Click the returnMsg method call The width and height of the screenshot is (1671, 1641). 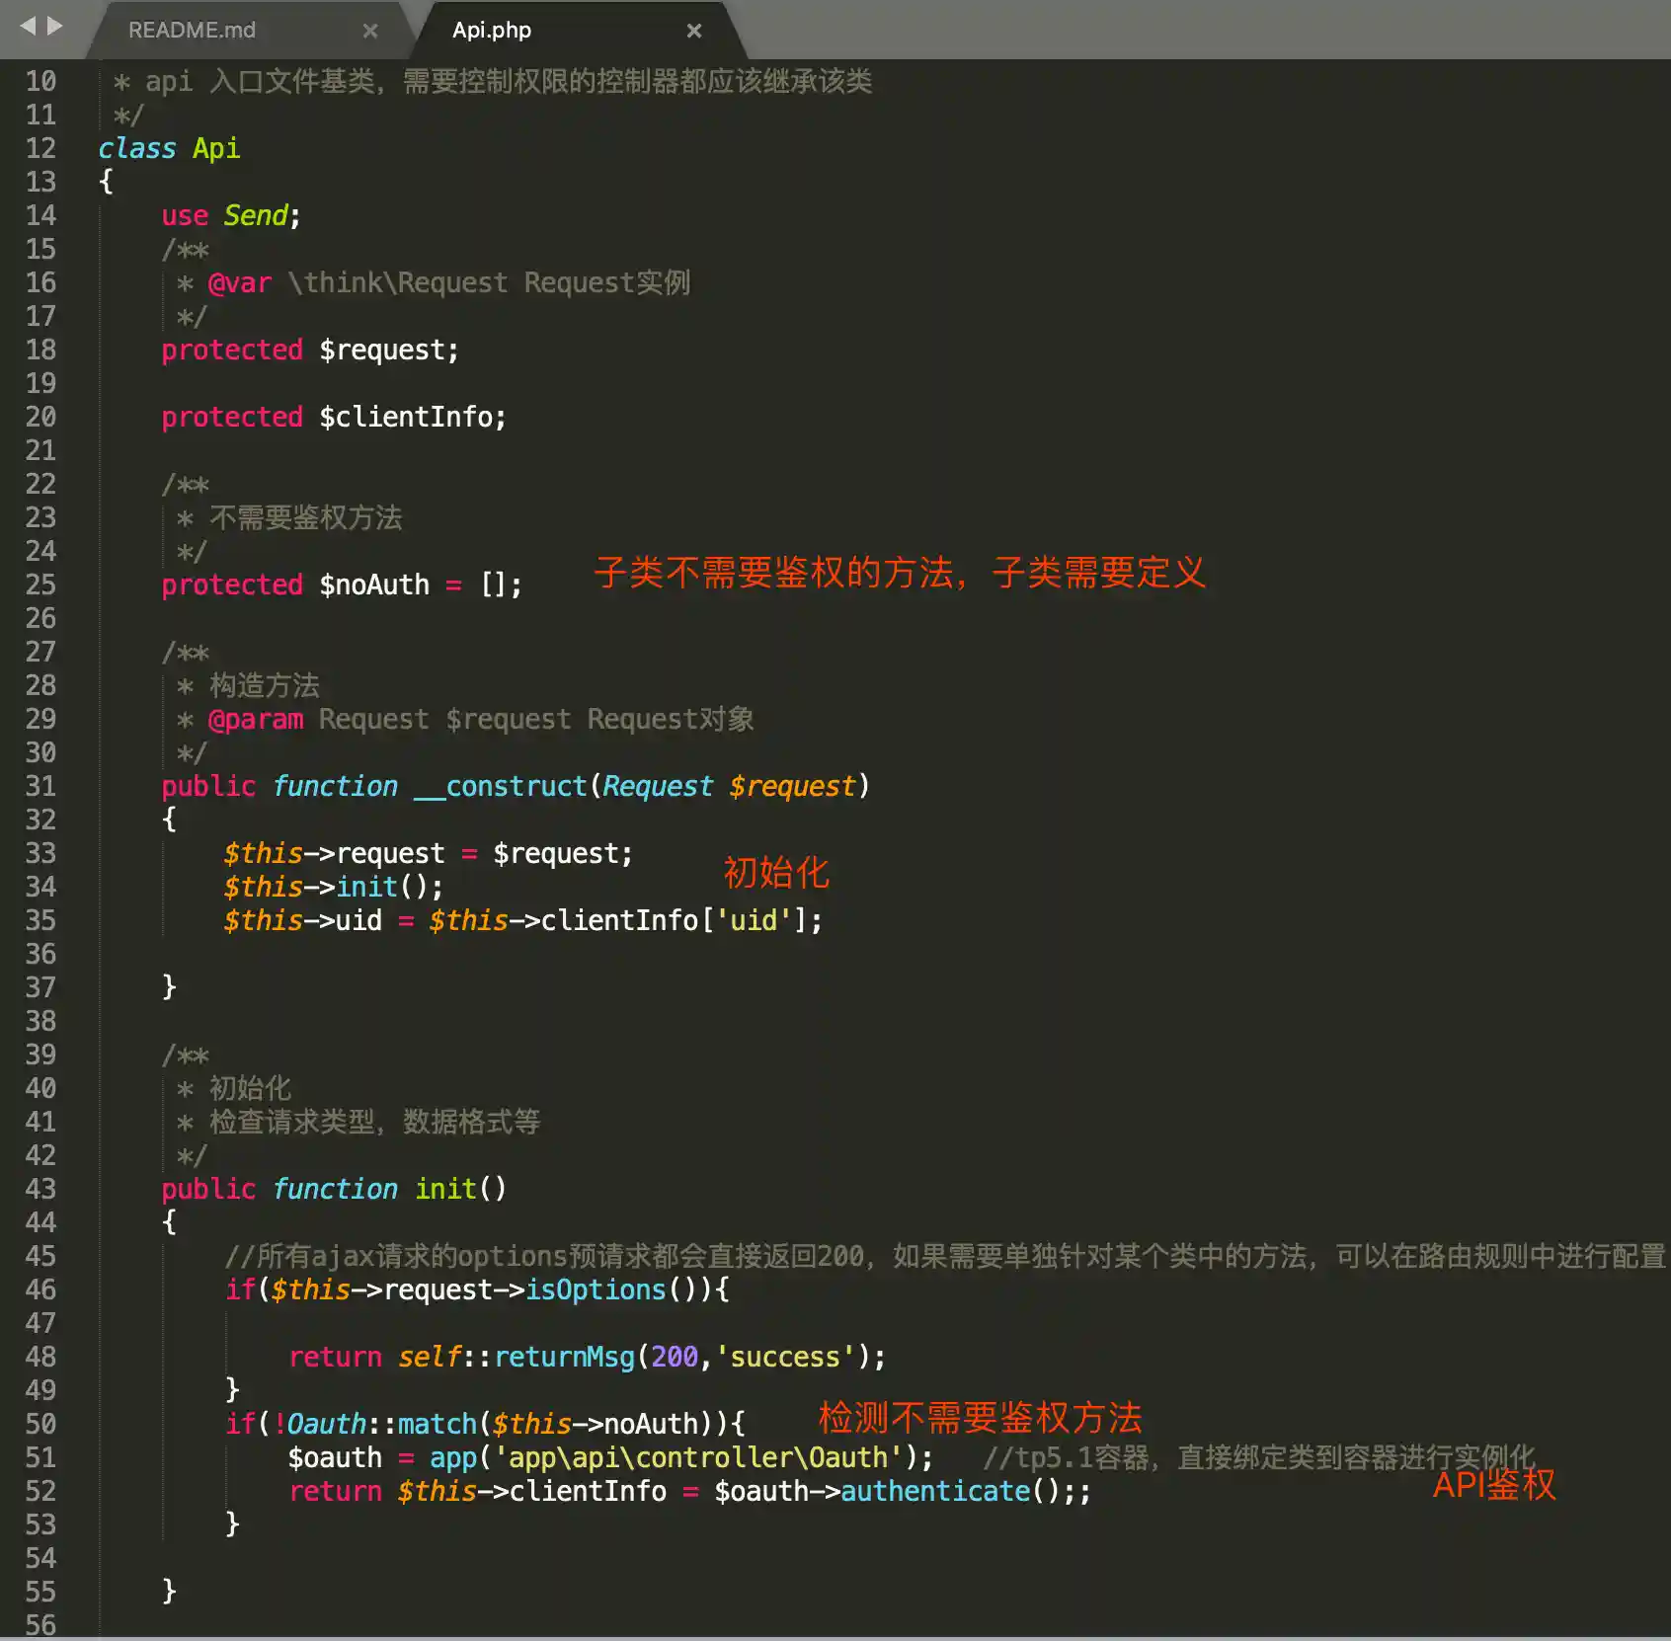pos(564,1357)
